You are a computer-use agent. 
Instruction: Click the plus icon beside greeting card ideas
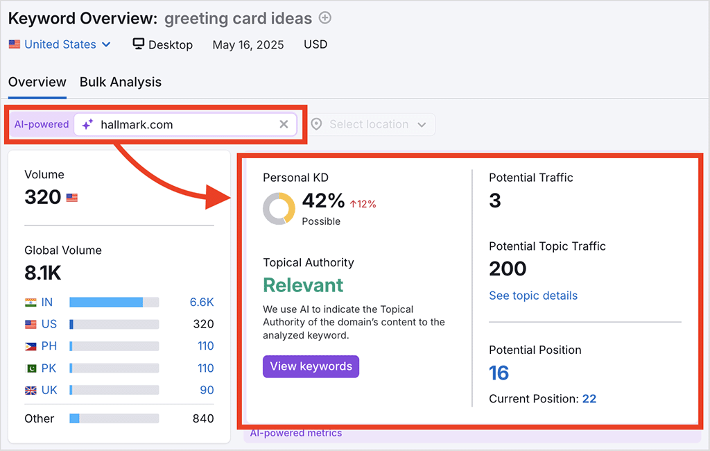[325, 18]
